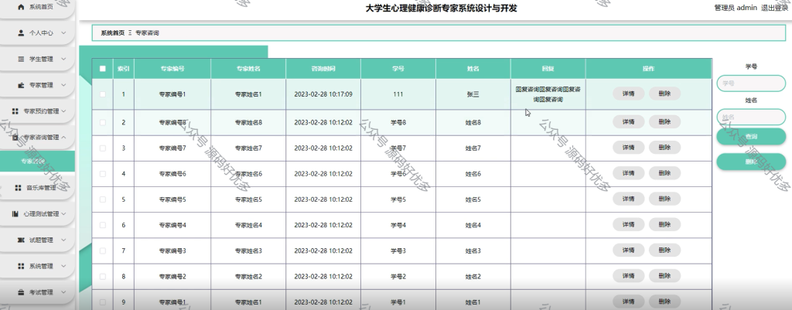Screen dimensions: 792x310
Task: Open 详情 for the 专家编号7 row
Action: point(628,148)
